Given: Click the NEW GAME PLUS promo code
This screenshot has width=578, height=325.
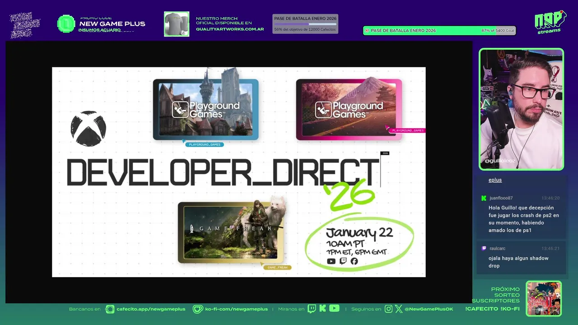Looking at the screenshot, I should pyautogui.click(x=112, y=24).
